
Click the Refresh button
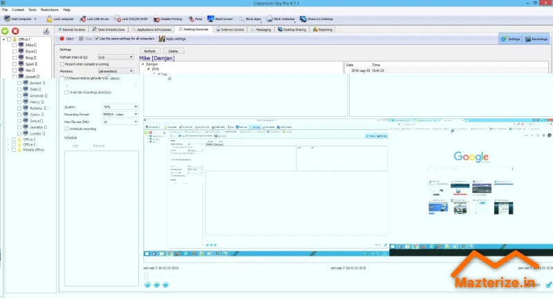point(150,51)
